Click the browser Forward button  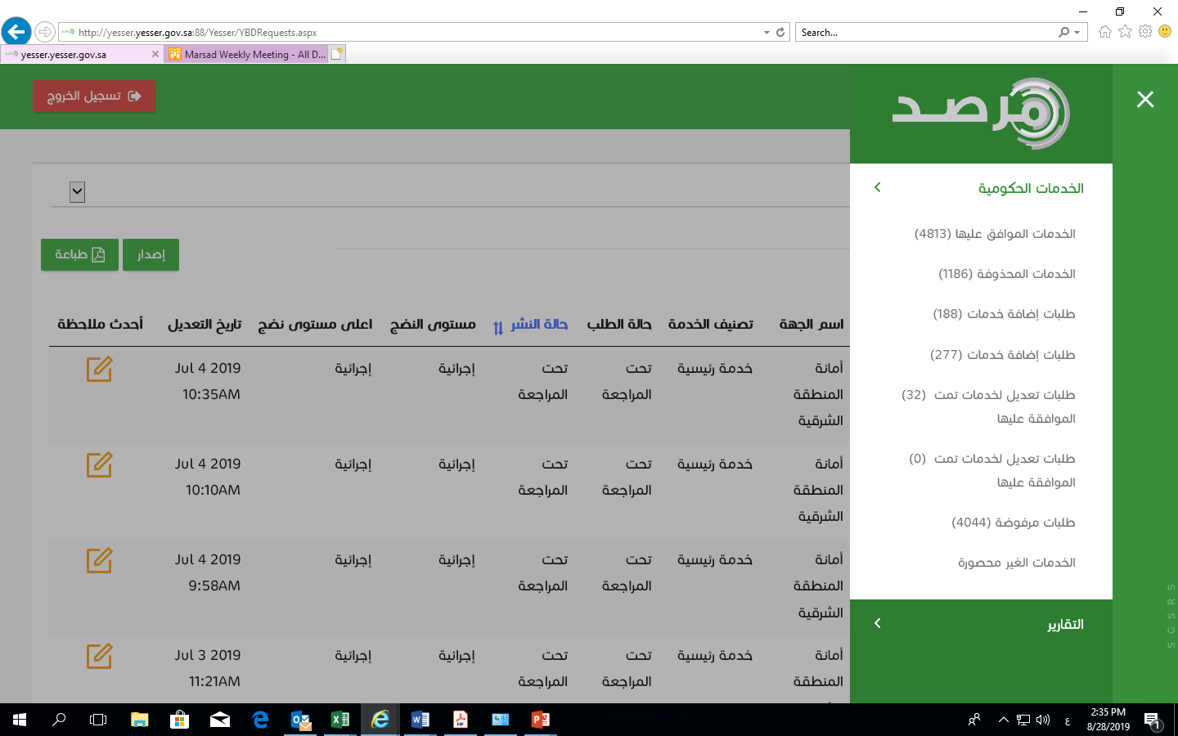pyautogui.click(x=45, y=32)
